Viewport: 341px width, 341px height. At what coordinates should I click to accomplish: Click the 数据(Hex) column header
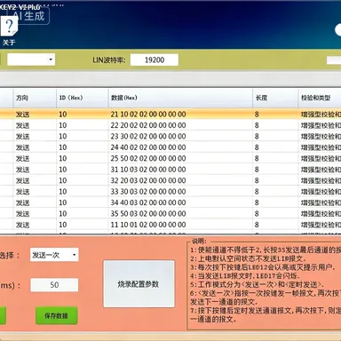(180, 98)
